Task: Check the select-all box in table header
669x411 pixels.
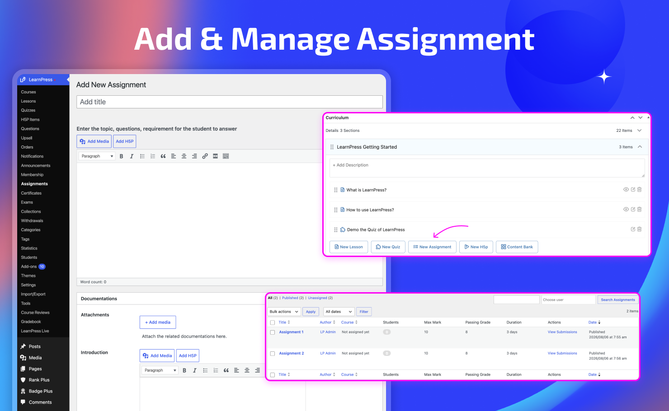Action: tap(273, 322)
